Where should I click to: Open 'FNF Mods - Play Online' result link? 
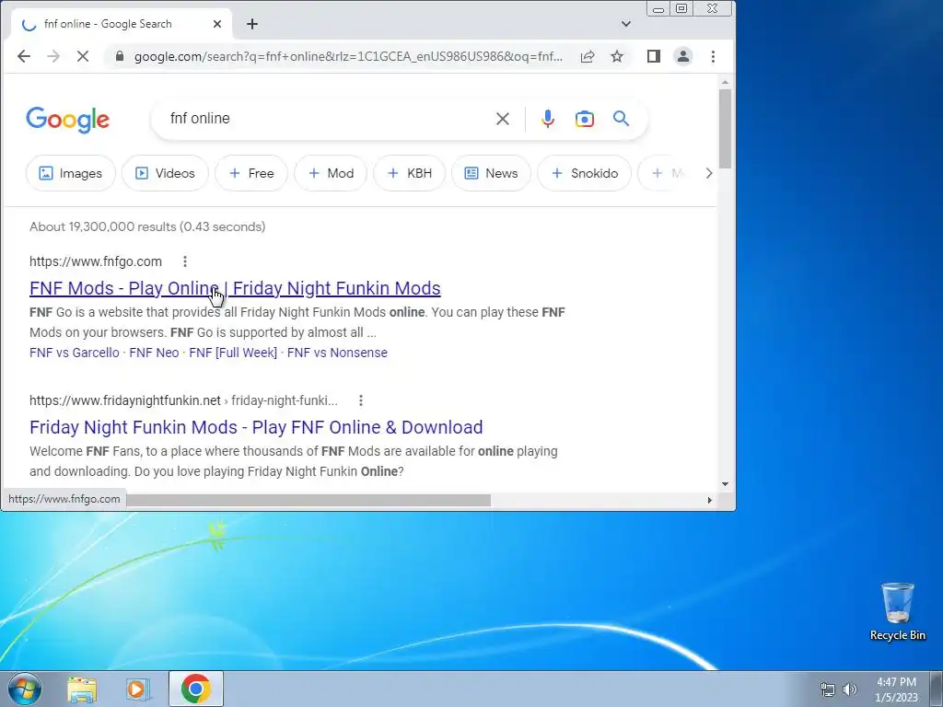click(x=235, y=288)
